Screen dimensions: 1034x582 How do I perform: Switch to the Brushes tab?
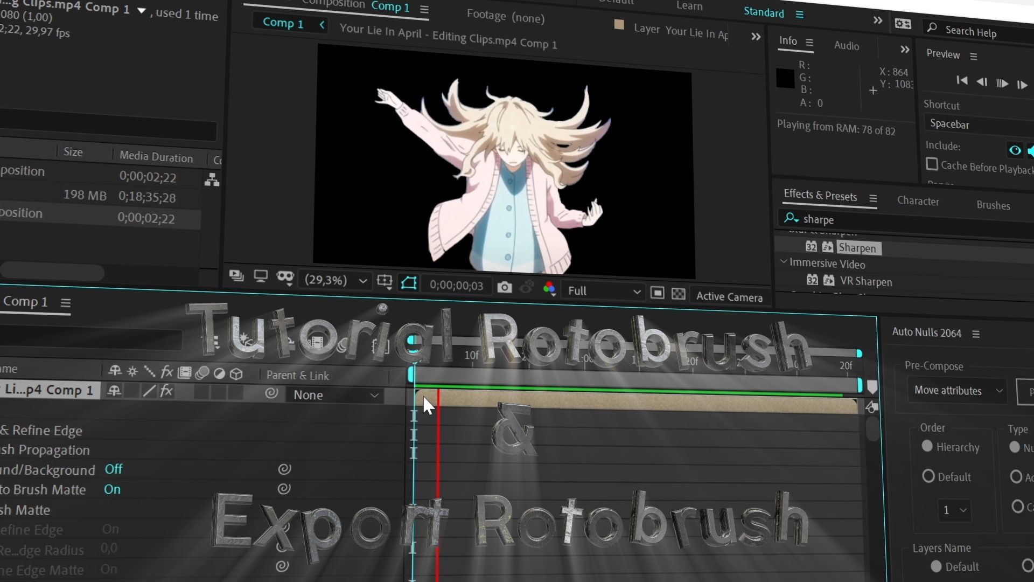pyautogui.click(x=993, y=205)
